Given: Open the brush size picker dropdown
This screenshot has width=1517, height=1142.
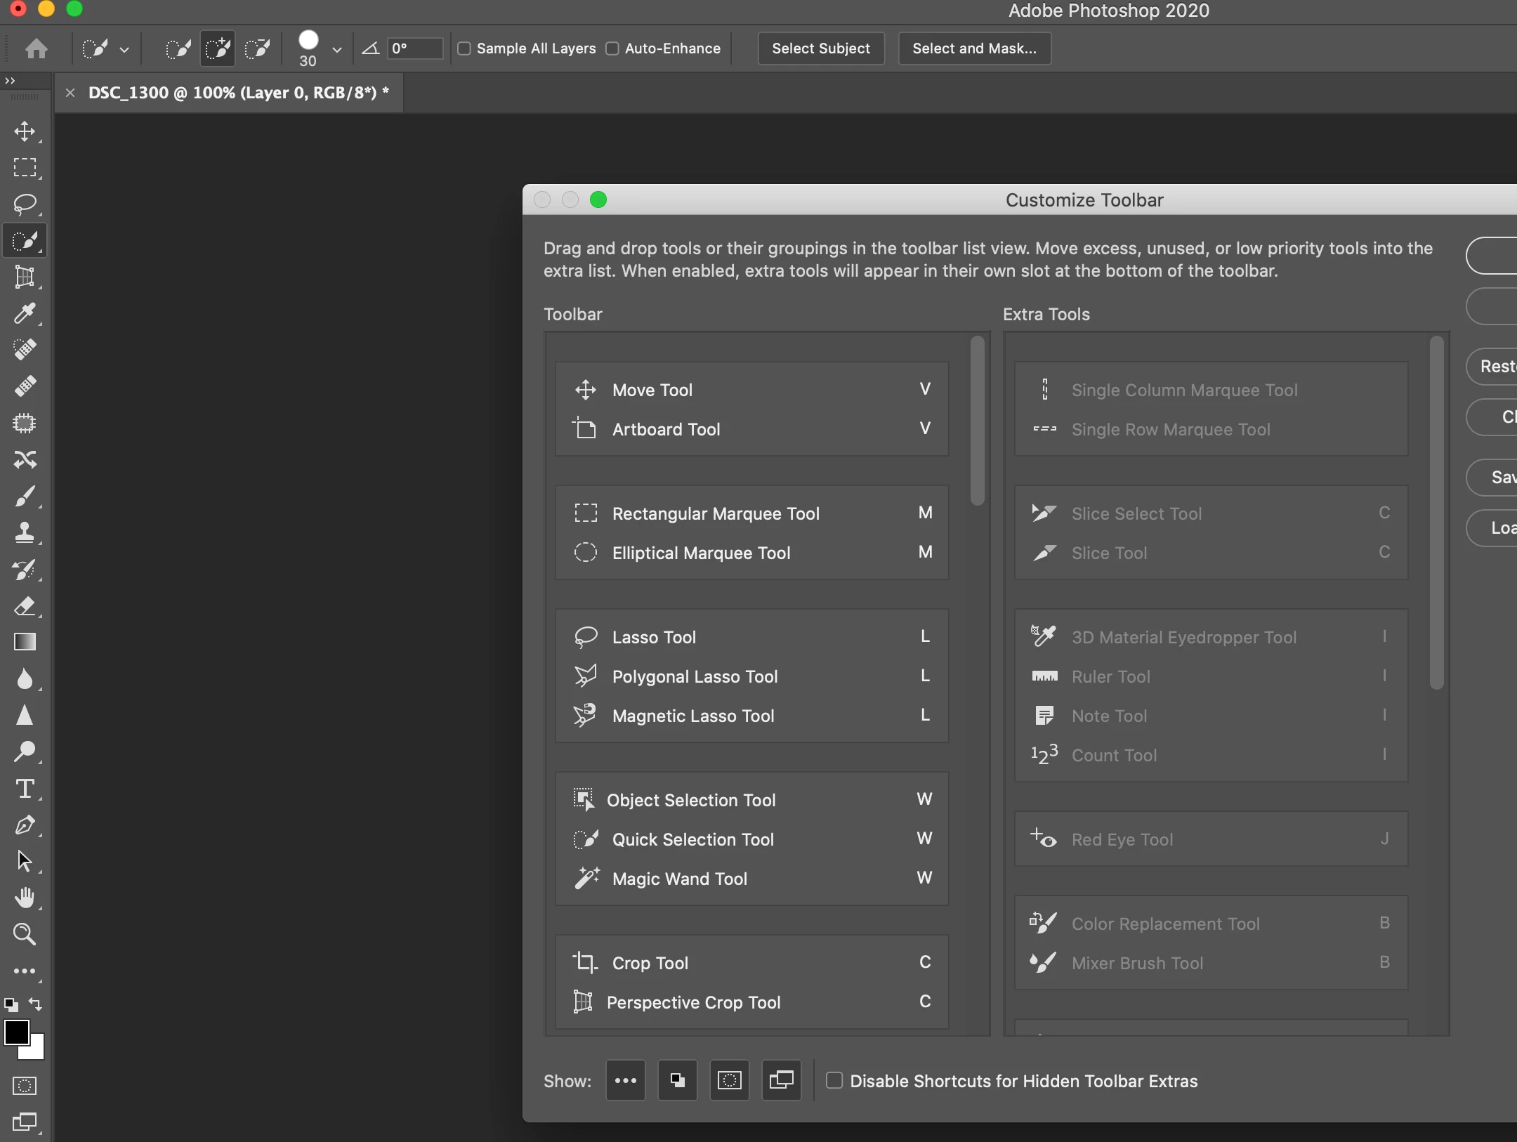Looking at the screenshot, I should point(337,49).
